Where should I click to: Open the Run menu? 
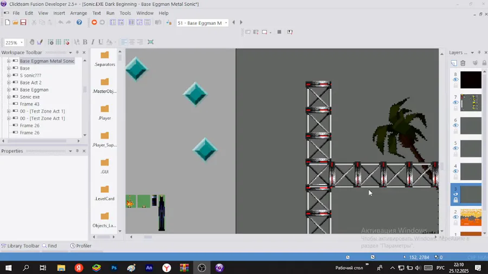coord(110,13)
